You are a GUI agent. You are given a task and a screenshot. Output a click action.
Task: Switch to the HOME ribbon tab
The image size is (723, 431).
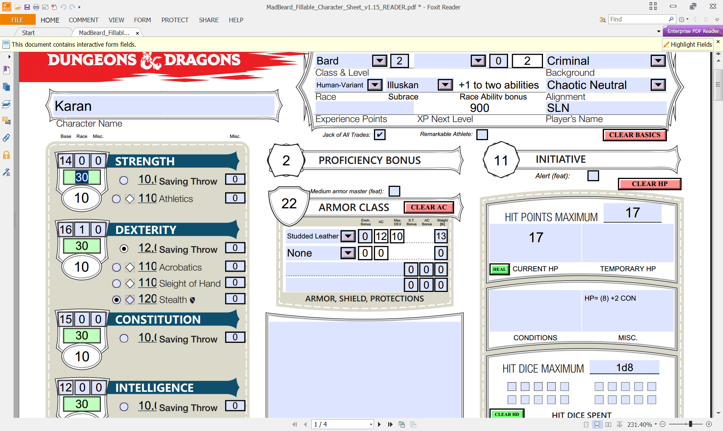50,20
